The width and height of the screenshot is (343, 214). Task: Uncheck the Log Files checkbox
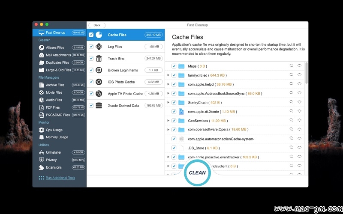pyautogui.click(x=91, y=47)
